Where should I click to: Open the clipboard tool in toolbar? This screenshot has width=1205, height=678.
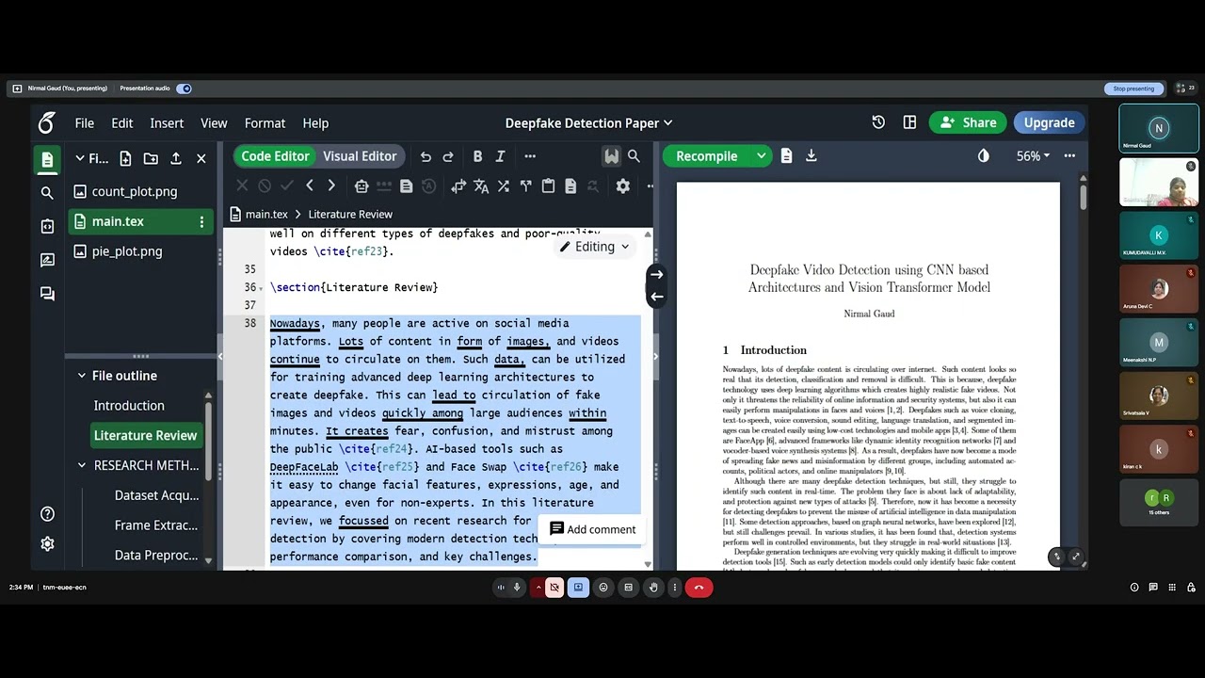[x=548, y=186]
